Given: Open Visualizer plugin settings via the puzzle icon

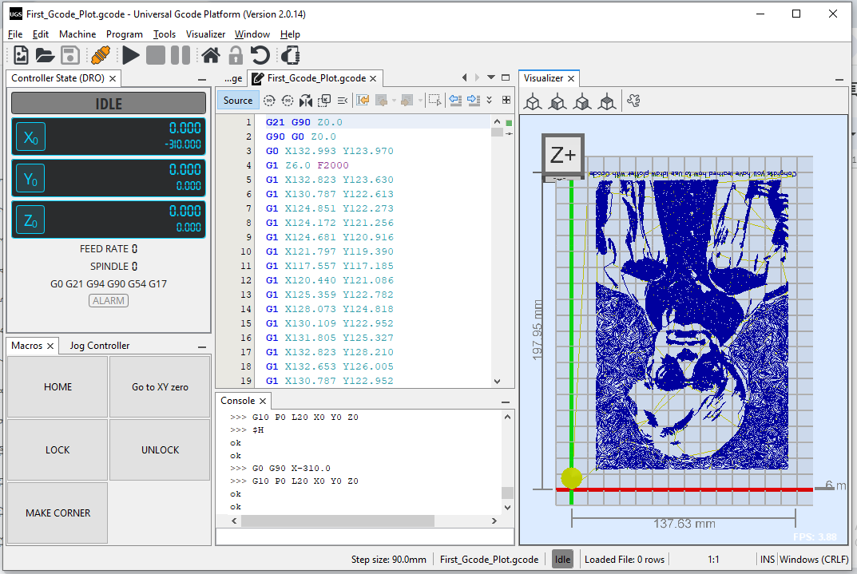Looking at the screenshot, I should [x=633, y=101].
